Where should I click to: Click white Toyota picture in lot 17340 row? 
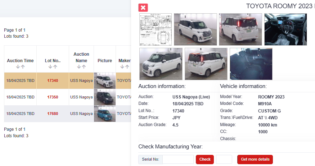(x=105, y=80)
